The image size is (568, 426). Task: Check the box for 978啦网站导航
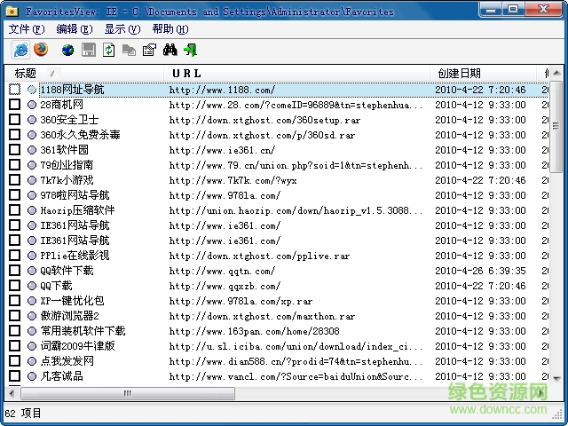[x=14, y=195]
